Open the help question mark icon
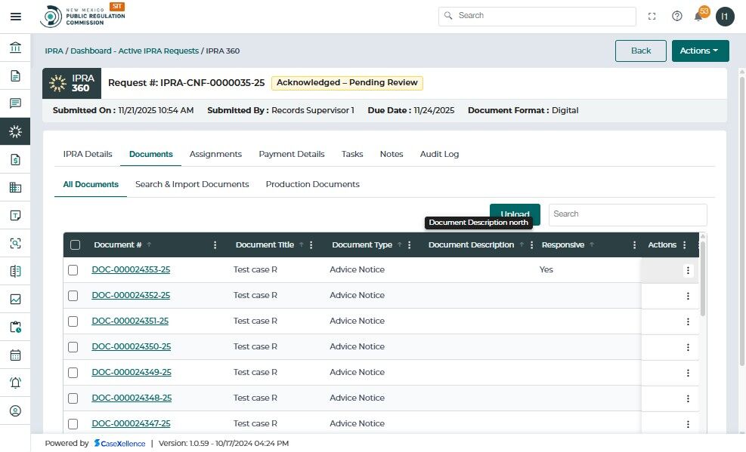 (x=676, y=17)
